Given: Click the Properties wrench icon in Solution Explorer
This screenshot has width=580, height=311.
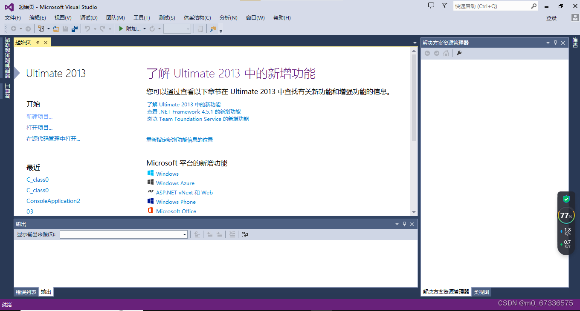Looking at the screenshot, I should point(459,53).
